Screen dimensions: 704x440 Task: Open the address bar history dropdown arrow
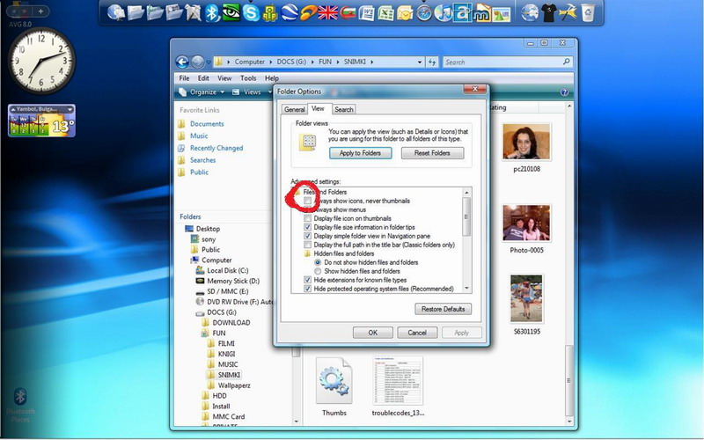(420, 62)
